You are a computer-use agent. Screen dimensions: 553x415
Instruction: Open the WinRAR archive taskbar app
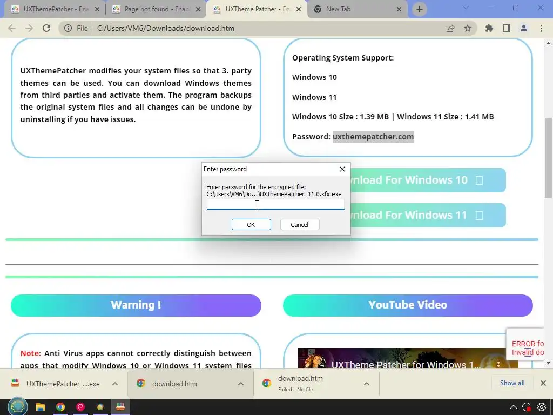pos(120,407)
